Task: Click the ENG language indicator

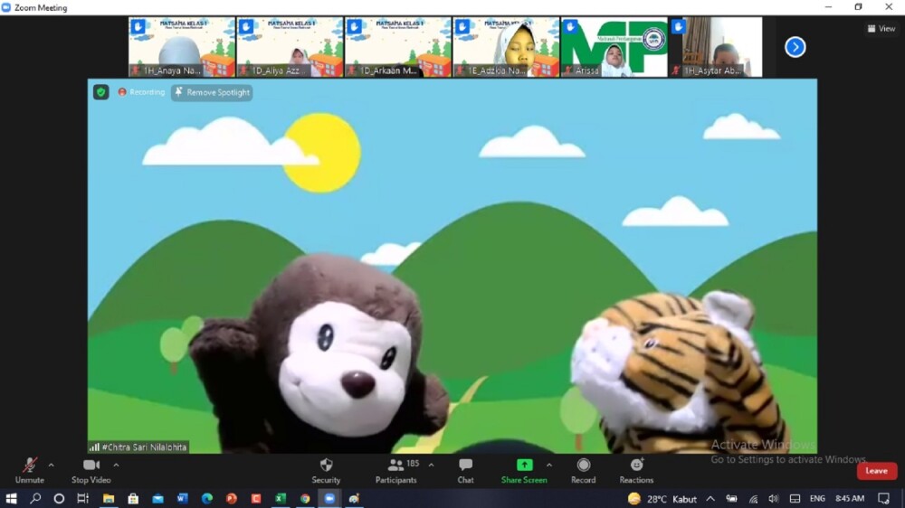Action: pyautogui.click(x=817, y=498)
